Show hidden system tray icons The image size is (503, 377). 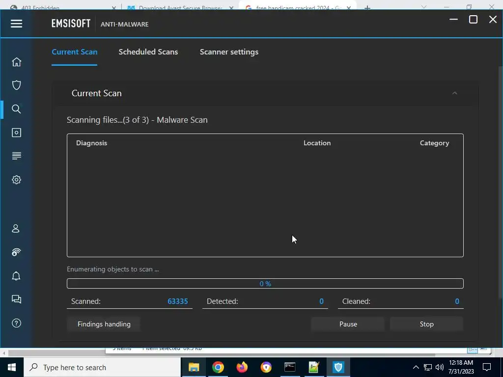tap(416, 367)
